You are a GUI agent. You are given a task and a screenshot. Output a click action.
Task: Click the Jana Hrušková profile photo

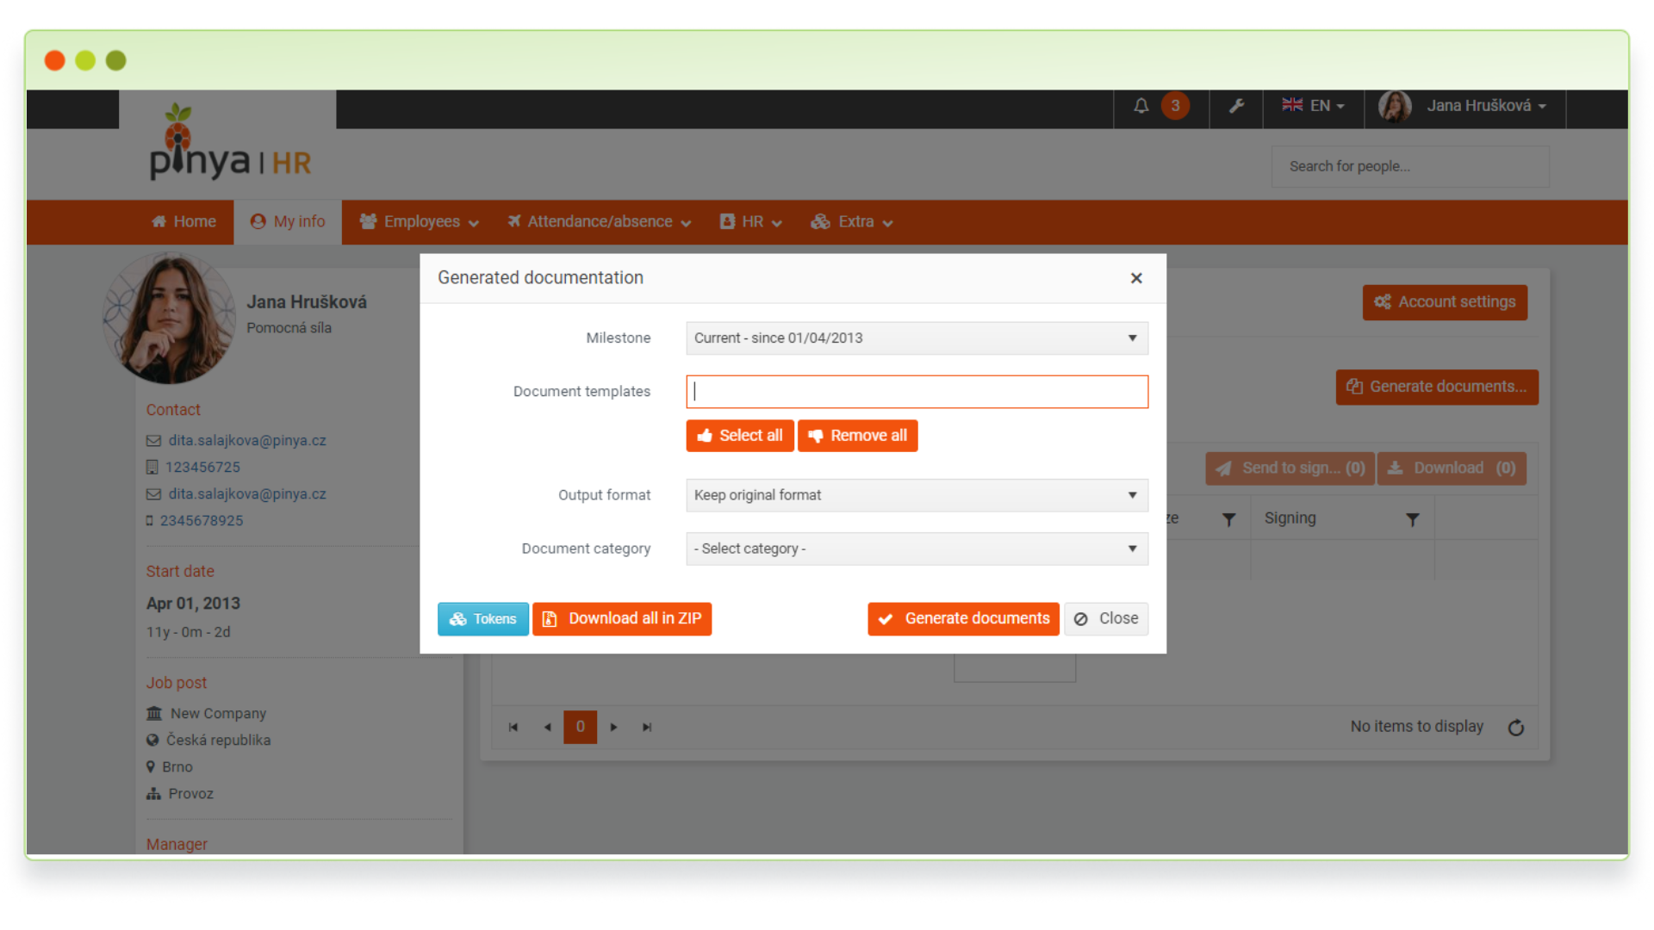tap(169, 318)
